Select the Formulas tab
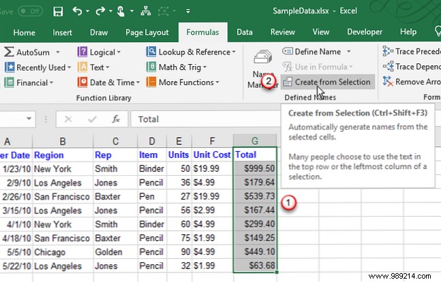Image resolution: width=441 pixels, height=282 pixels. (x=202, y=32)
